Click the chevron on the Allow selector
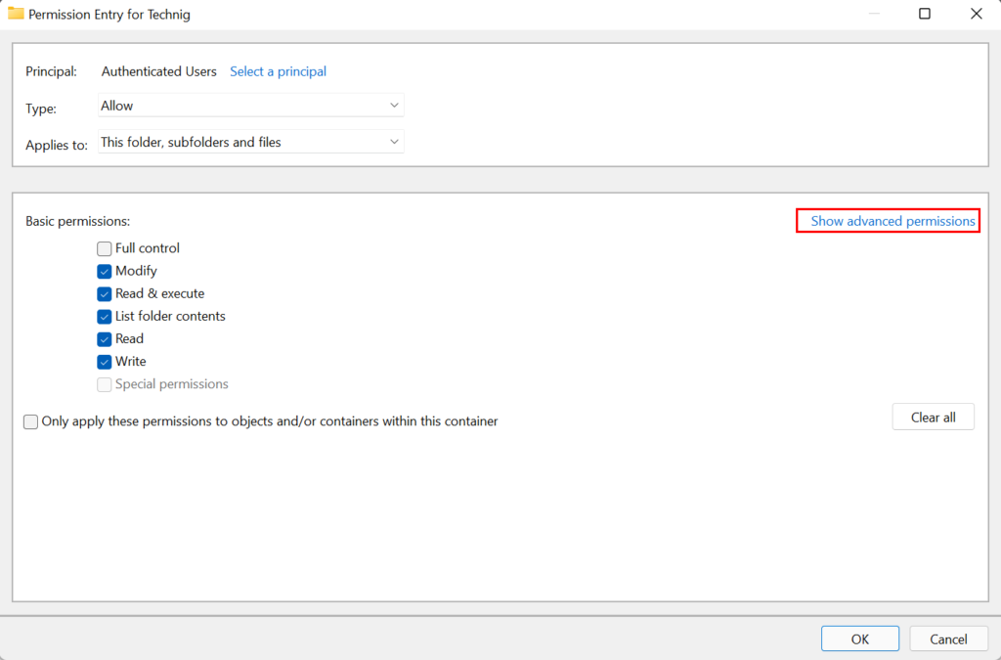 394,105
